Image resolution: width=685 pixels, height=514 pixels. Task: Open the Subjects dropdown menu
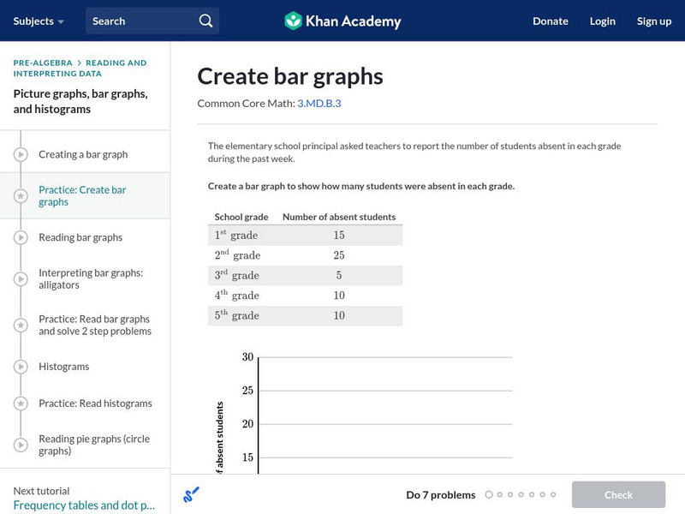[39, 21]
